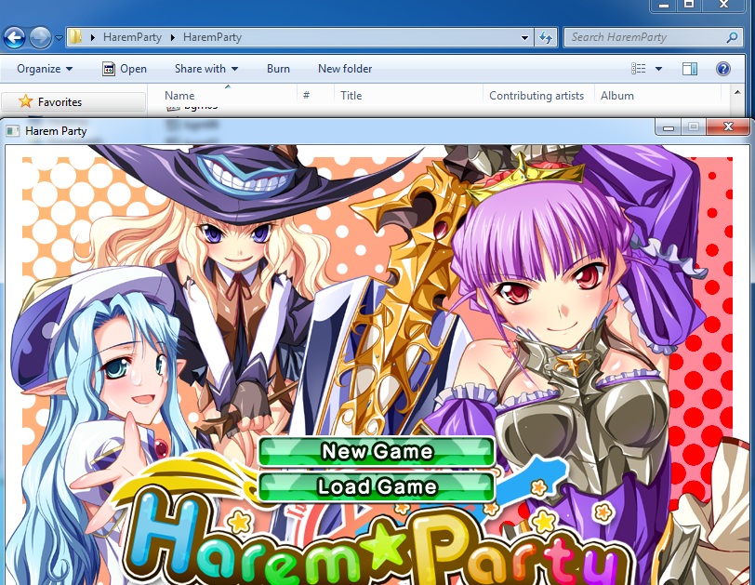Open the Explorer help question mark icon
This screenshot has height=585, width=755.
click(x=722, y=69)
